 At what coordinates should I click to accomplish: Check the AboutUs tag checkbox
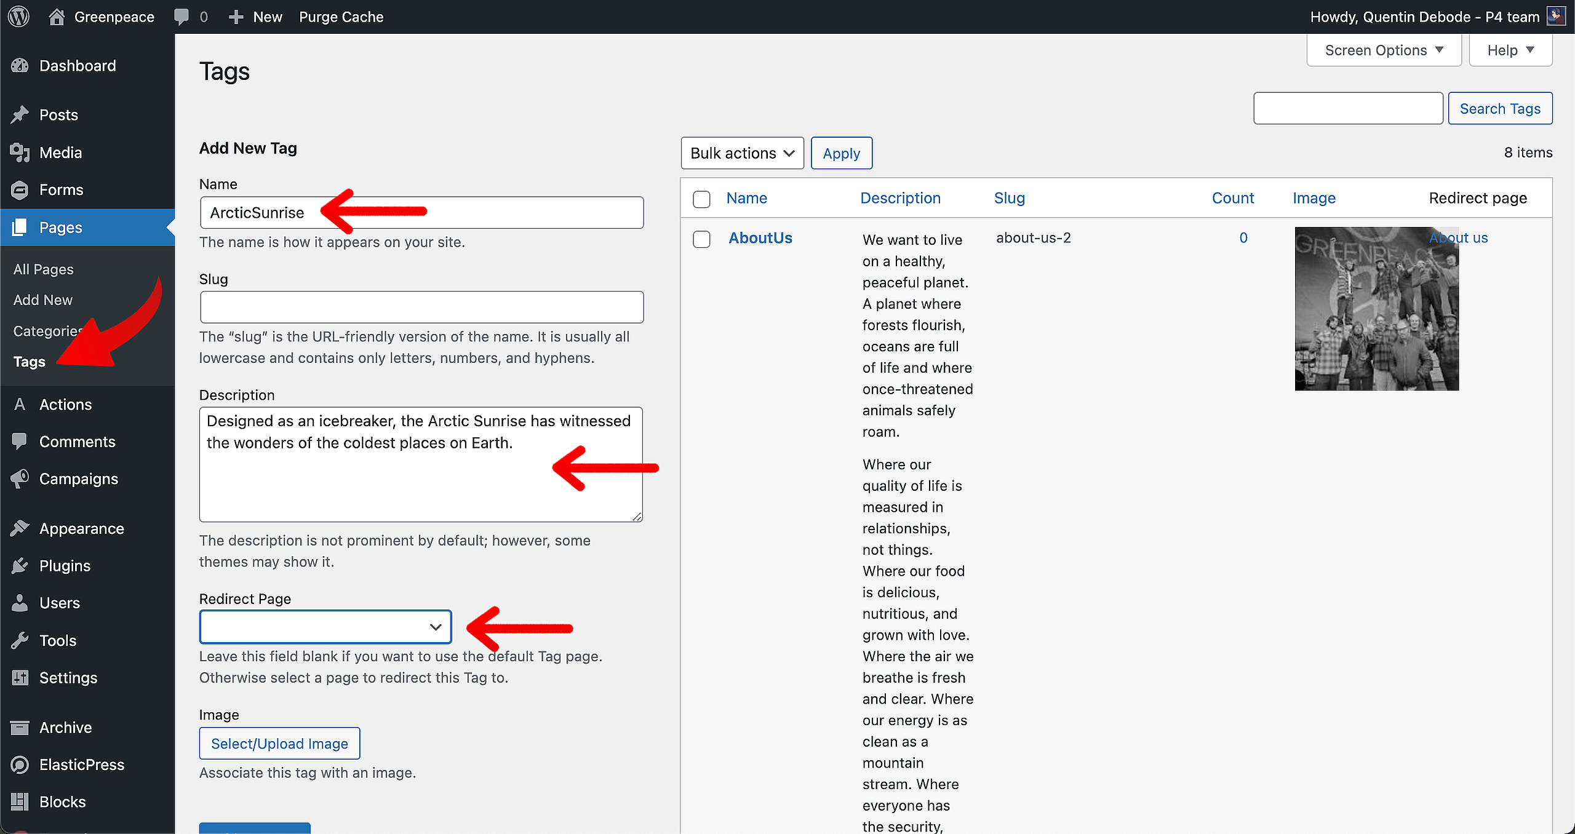tap(701, 239)
